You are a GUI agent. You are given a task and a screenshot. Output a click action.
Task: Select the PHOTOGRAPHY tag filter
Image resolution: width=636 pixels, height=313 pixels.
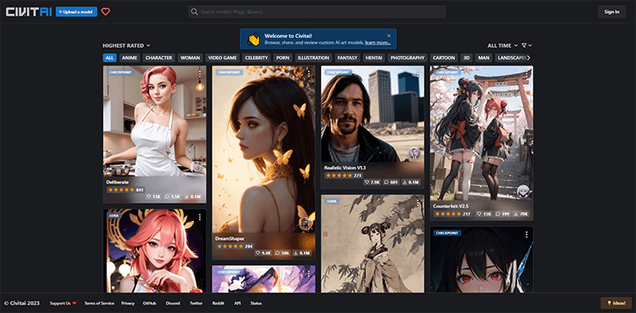(x=407, y=58)
